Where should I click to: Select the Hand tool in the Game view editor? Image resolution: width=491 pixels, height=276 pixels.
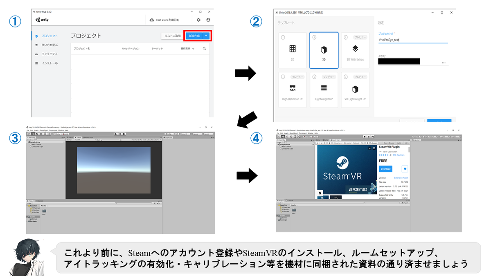29,134
